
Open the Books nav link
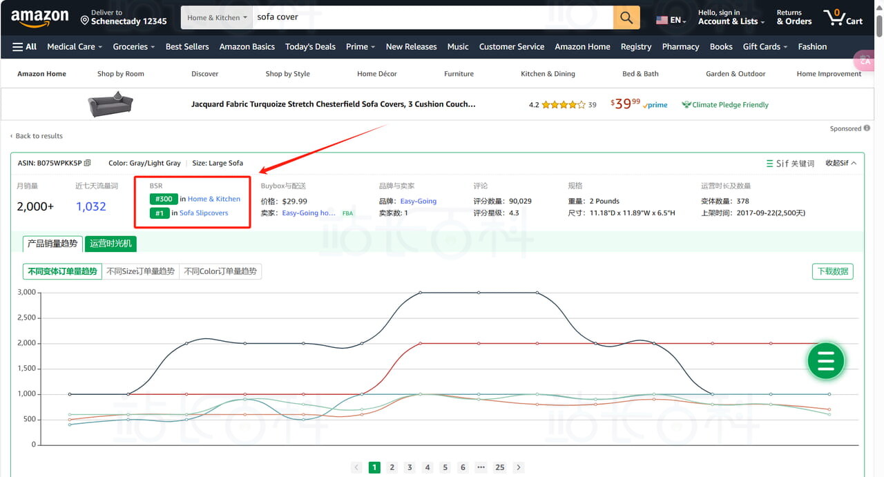(x=721, y=47)
